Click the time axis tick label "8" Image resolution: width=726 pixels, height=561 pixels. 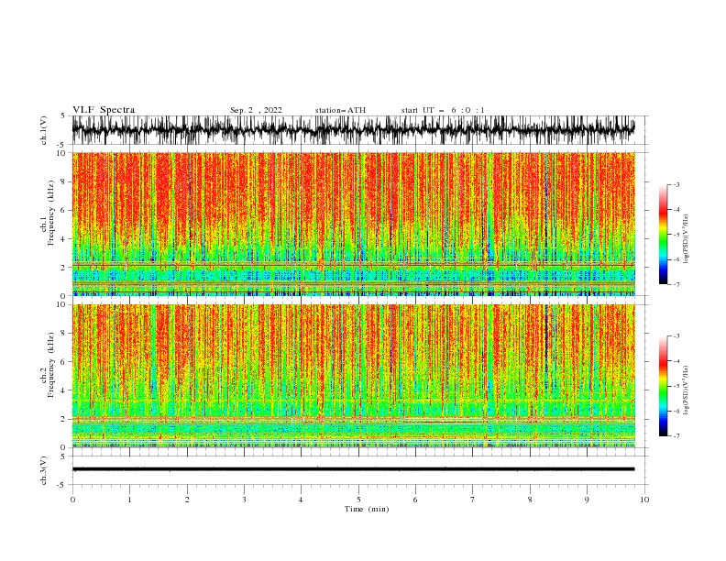pyautogui.click(x=530, y=500)
